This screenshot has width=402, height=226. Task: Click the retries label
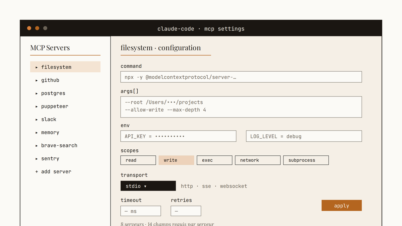pyautogui.click(x=181, y=200)
